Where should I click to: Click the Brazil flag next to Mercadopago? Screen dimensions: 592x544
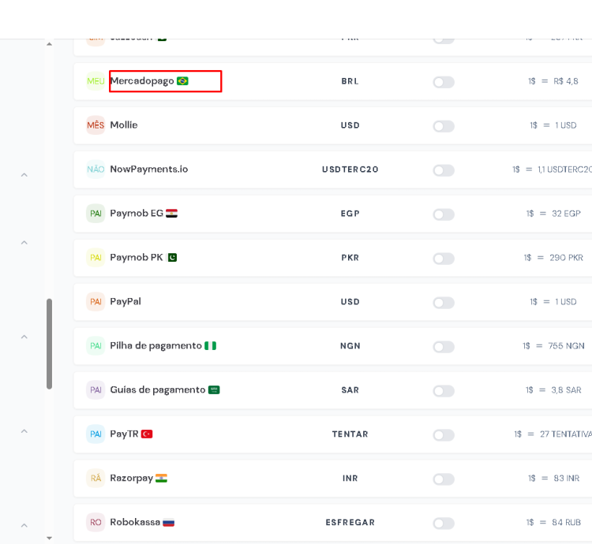coord(182,81)
